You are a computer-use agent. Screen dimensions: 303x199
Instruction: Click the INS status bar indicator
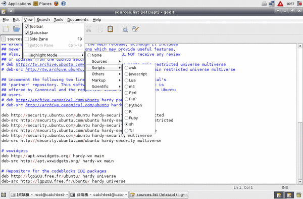point(285,187)
